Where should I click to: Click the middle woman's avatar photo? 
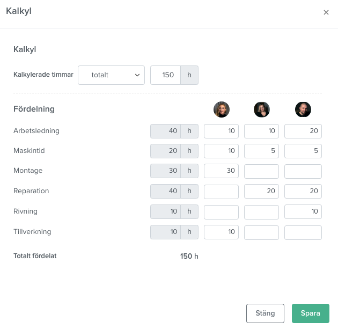tap(262, 109)
